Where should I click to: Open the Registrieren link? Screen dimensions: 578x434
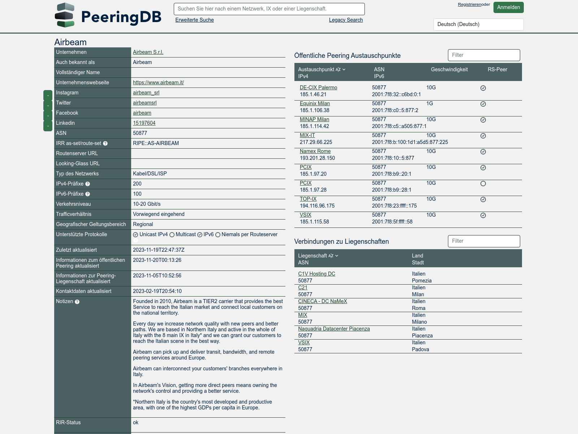470,4
